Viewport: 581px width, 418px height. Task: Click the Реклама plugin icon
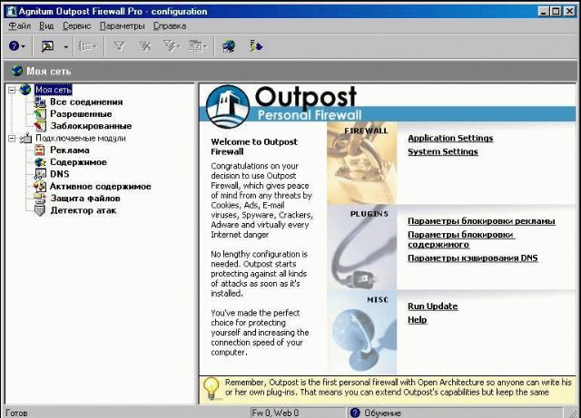click(x=40, y=150)
